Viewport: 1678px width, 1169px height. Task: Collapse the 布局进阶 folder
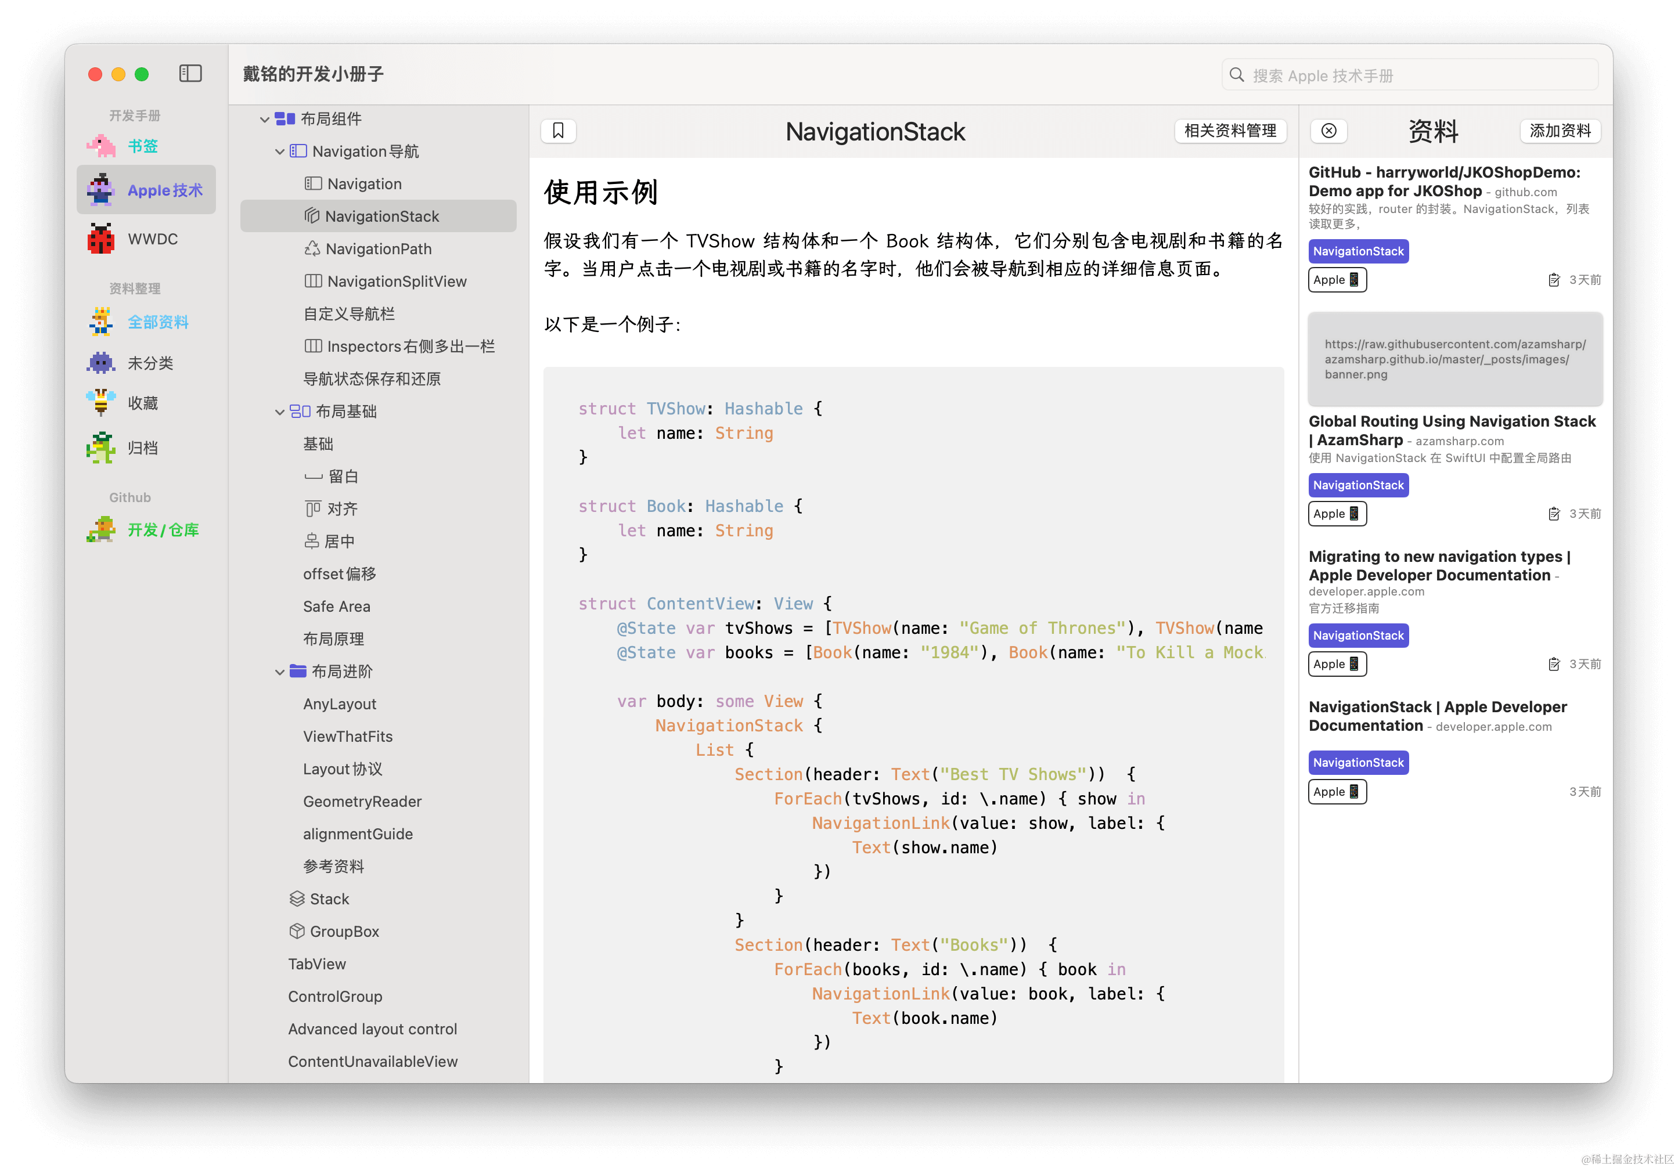pyautogui.click(x=279, y=672)
